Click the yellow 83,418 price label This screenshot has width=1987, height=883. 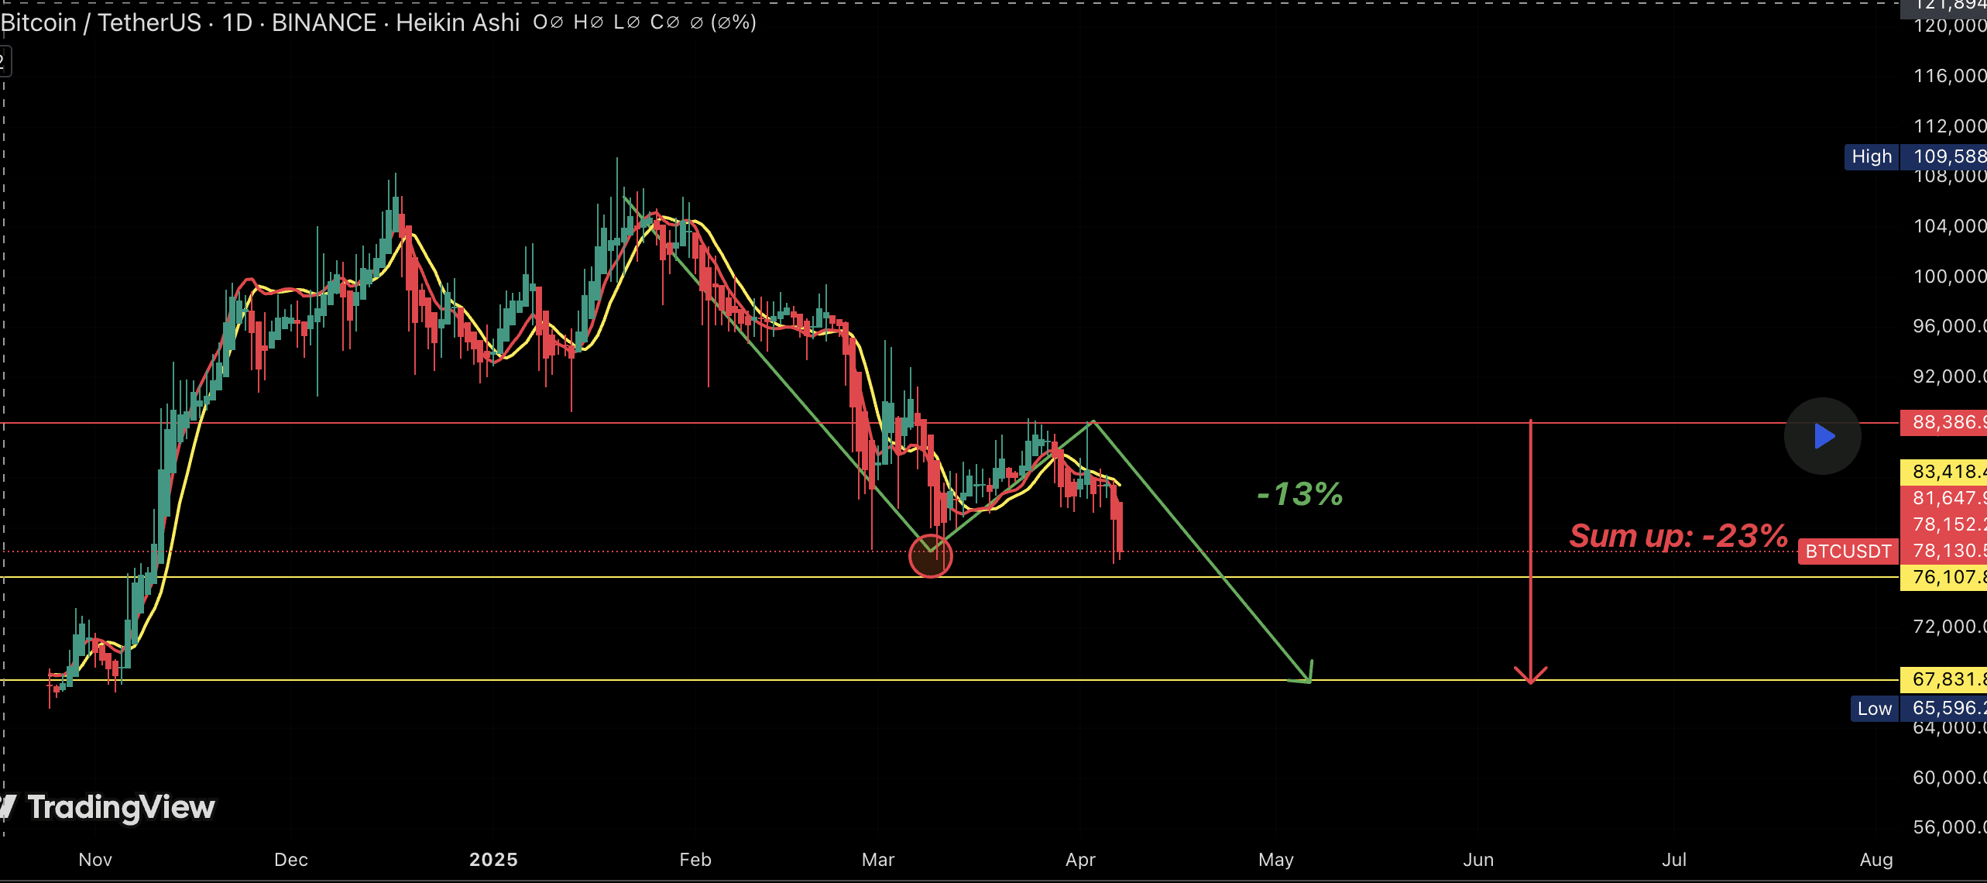pos(1944,471)
